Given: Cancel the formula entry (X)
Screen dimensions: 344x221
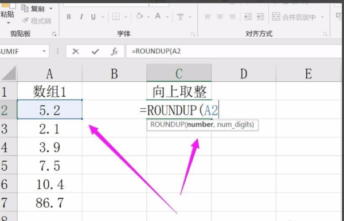Looking at the screenshot, I should [x=76, y=52].
